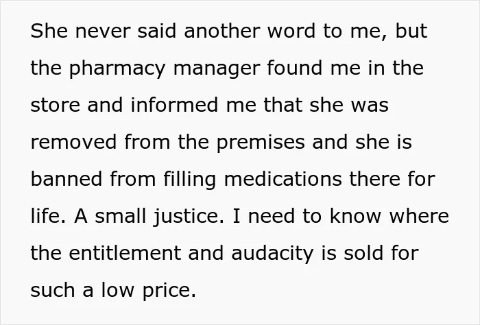Click the word "She" starting the paragraph

click(x=49, y=31)
